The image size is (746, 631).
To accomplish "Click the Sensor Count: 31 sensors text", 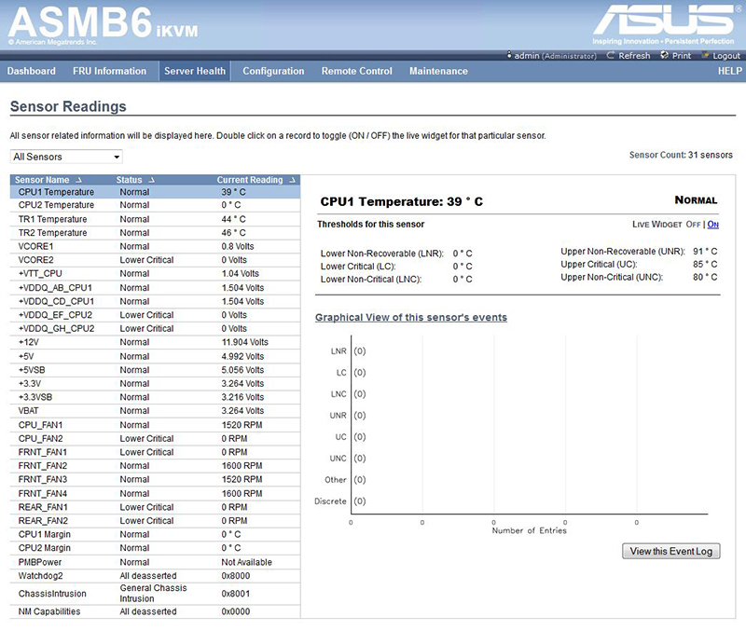I will (x=681, y=155).
